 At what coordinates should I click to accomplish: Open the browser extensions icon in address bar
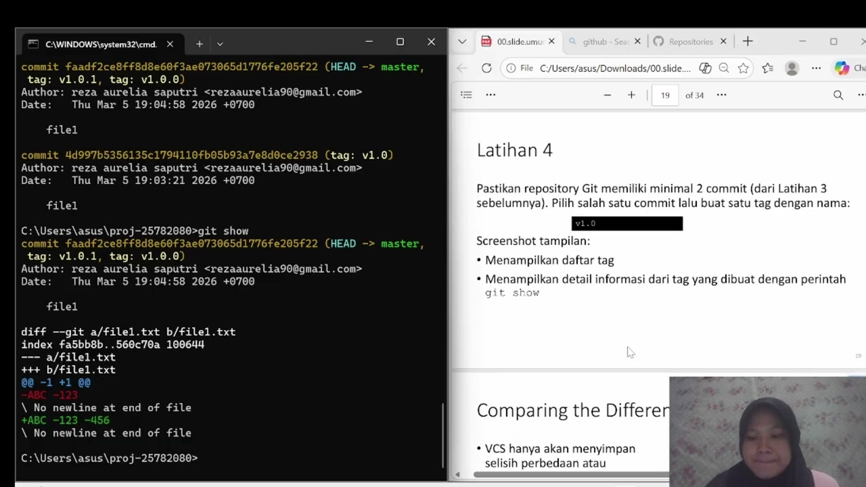tap(705, 68)
